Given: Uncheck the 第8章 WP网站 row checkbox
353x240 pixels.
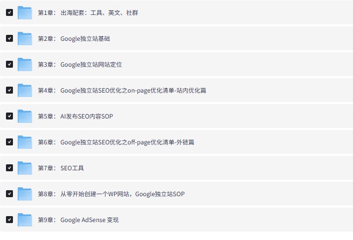Looking at the screenshot, I should 9,194.
